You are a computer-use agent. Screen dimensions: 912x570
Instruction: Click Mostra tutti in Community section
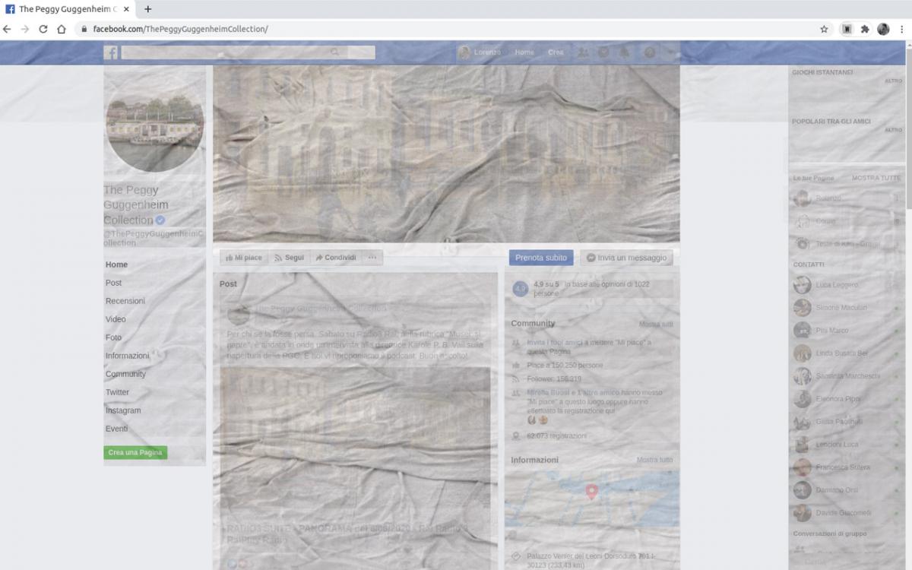[x=656, y=325]
